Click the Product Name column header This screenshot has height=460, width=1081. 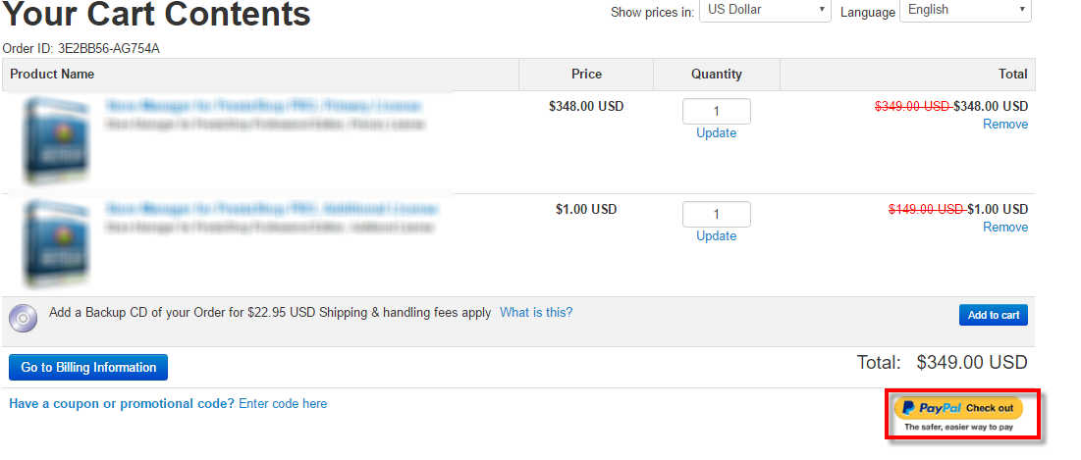pos(52,74)
